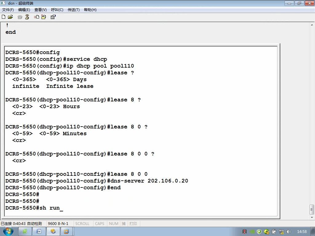Click the 'lease 8 0 0 ?' line
The image size is (315, 236).
[x=80, y=154]
